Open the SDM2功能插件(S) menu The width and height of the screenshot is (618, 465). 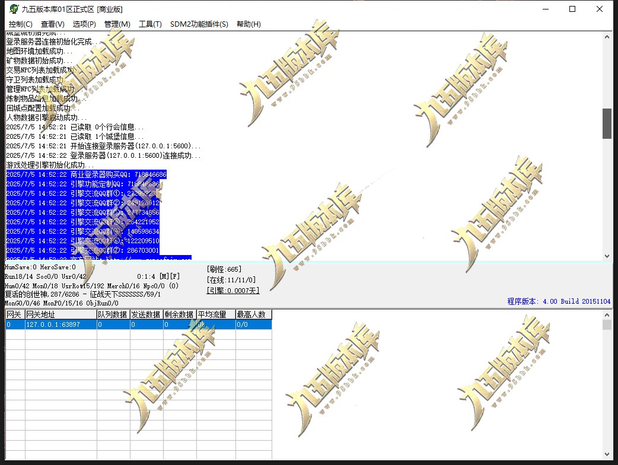tap(199, 24)
